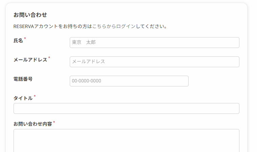The width and height of the screenshot is (257, 152).
Task: Click the red asterisk next to タイトル
Action: [x=35, y=96]
